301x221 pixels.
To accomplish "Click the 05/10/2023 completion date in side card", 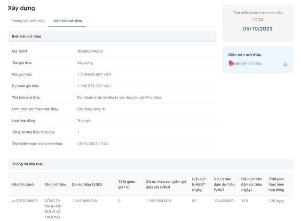I will (258, 29).
